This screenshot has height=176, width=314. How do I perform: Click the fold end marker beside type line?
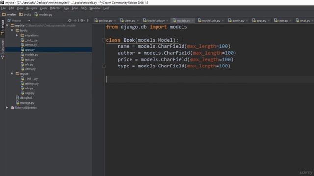click(104, 66)
